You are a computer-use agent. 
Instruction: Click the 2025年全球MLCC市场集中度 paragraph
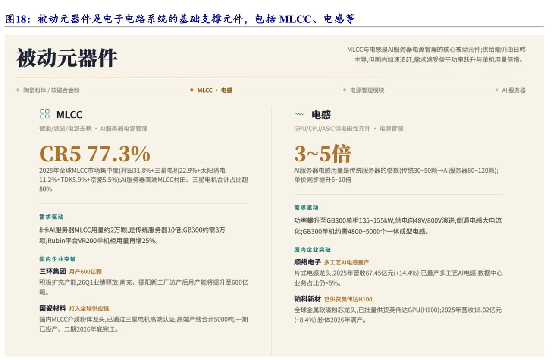144,180
